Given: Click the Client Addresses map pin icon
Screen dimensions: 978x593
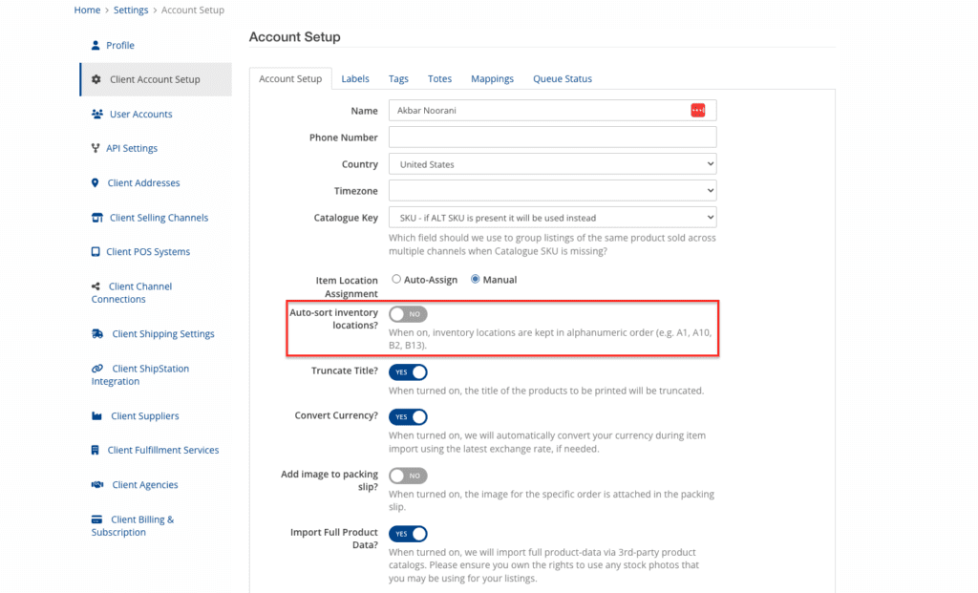Looking at the screenshot, I should click(x=96, y=183).
